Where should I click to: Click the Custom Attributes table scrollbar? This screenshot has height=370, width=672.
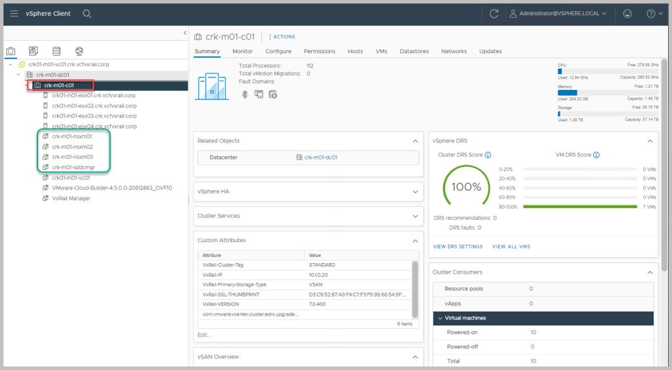pyautogui.click(x=414, y=289)
